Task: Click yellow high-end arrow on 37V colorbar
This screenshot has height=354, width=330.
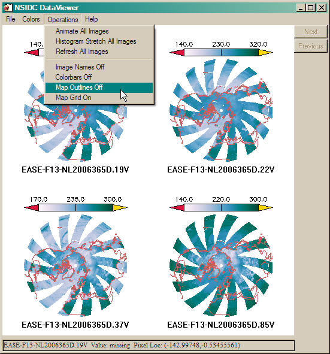Action: point(120,208)
